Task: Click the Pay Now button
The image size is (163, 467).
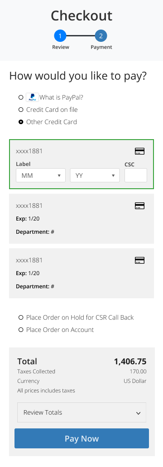Action: pos(82,438)
